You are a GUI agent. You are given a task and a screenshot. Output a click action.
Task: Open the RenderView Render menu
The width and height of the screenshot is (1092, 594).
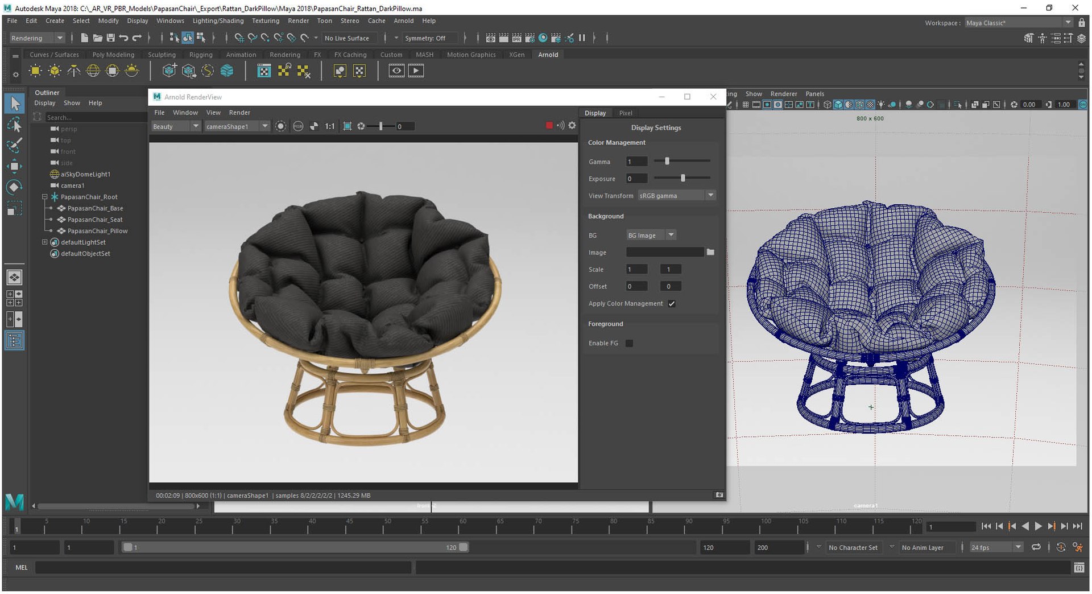(x=239, y=113)
